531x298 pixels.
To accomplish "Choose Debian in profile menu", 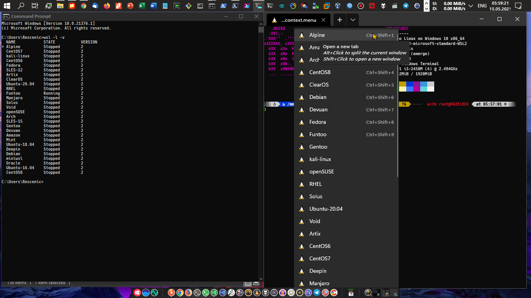I will (346, 97).
